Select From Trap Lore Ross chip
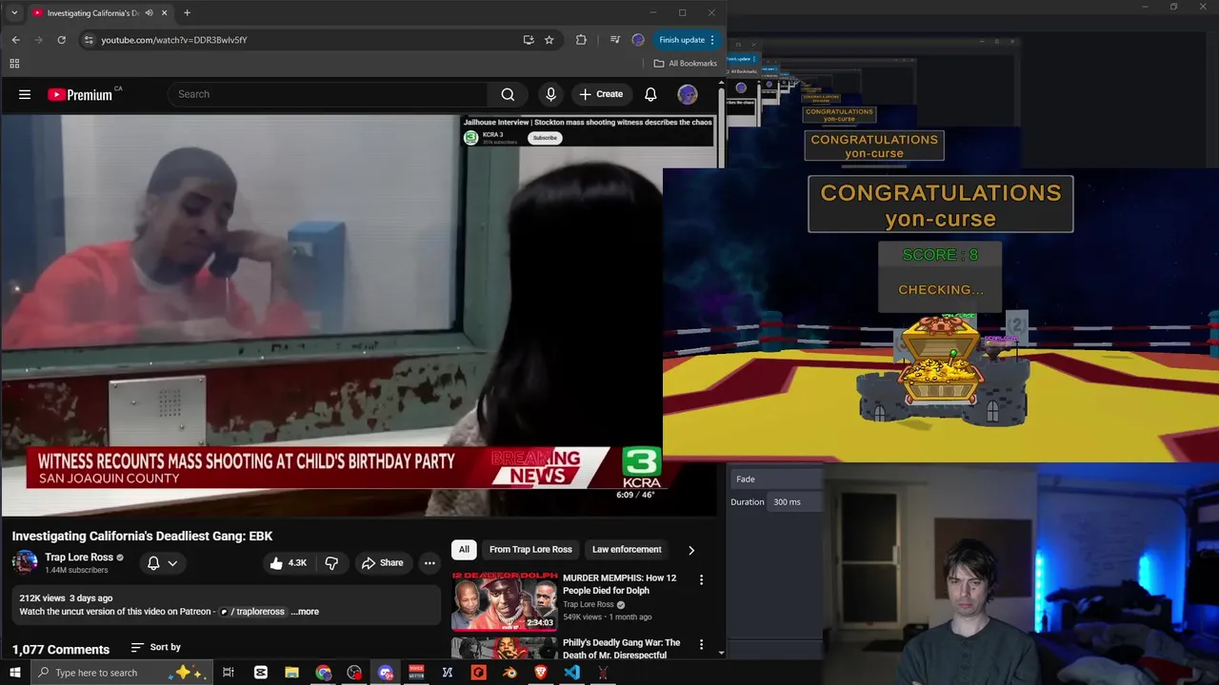The width and height of the screenshot is (1219, 685). click(x=530, y=549)
